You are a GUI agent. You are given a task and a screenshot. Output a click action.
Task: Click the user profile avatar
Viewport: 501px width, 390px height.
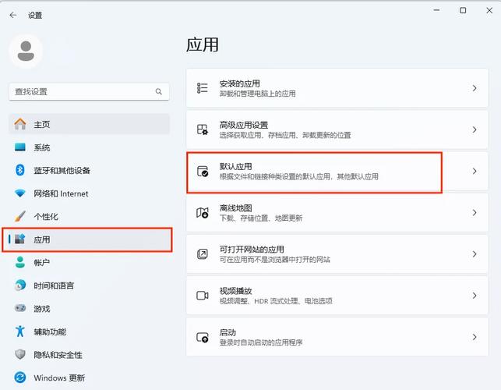(x=26, y=51)
